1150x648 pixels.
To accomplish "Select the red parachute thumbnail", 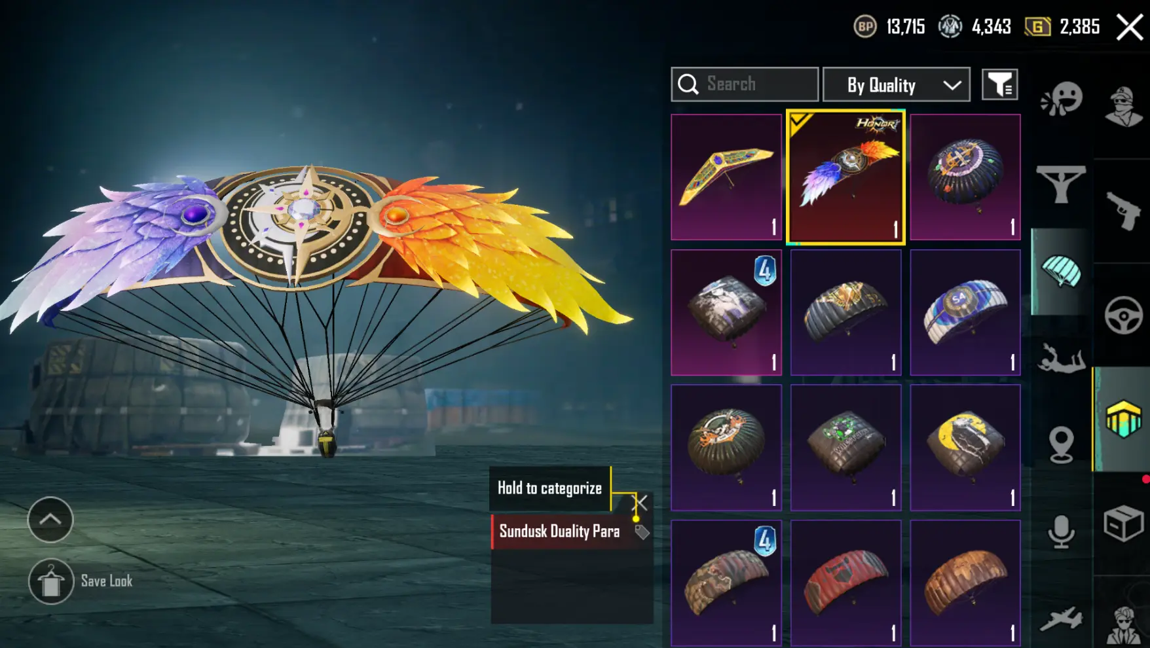I will (845, 583).
